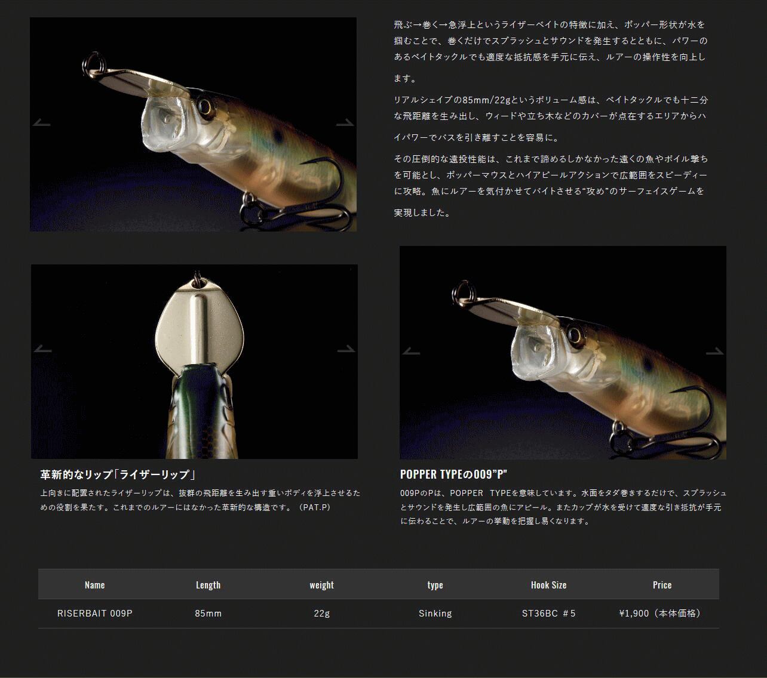Select the RISERBAIT 009P table cell
Image resolution: width=767 pixels, height=678 pixels.
(95, 614)
